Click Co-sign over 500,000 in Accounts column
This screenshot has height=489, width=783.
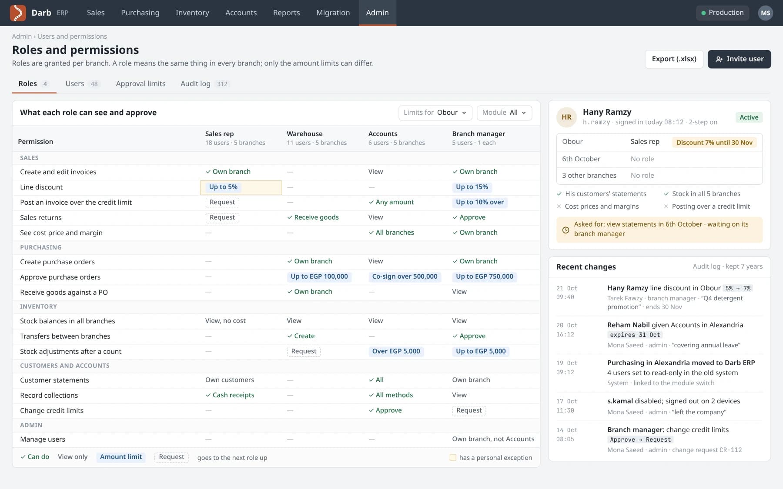click(405, 276)
